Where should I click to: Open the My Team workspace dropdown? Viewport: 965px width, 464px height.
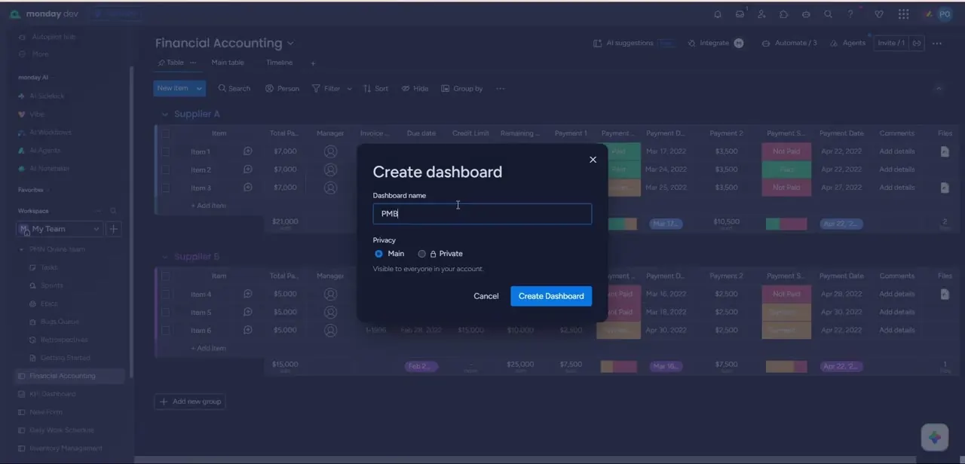pos(60,229)
